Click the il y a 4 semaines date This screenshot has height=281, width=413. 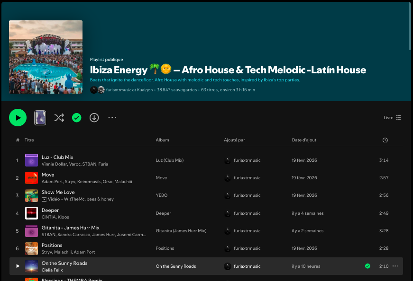click(x=307, y=213)
